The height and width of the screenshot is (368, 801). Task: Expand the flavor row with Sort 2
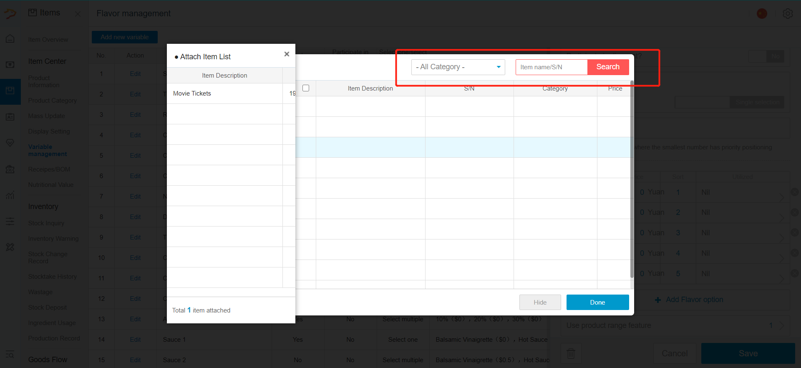tap(782, 217)
